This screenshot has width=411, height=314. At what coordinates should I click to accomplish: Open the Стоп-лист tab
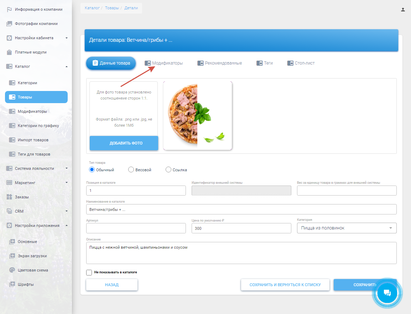tap(301, 63)
